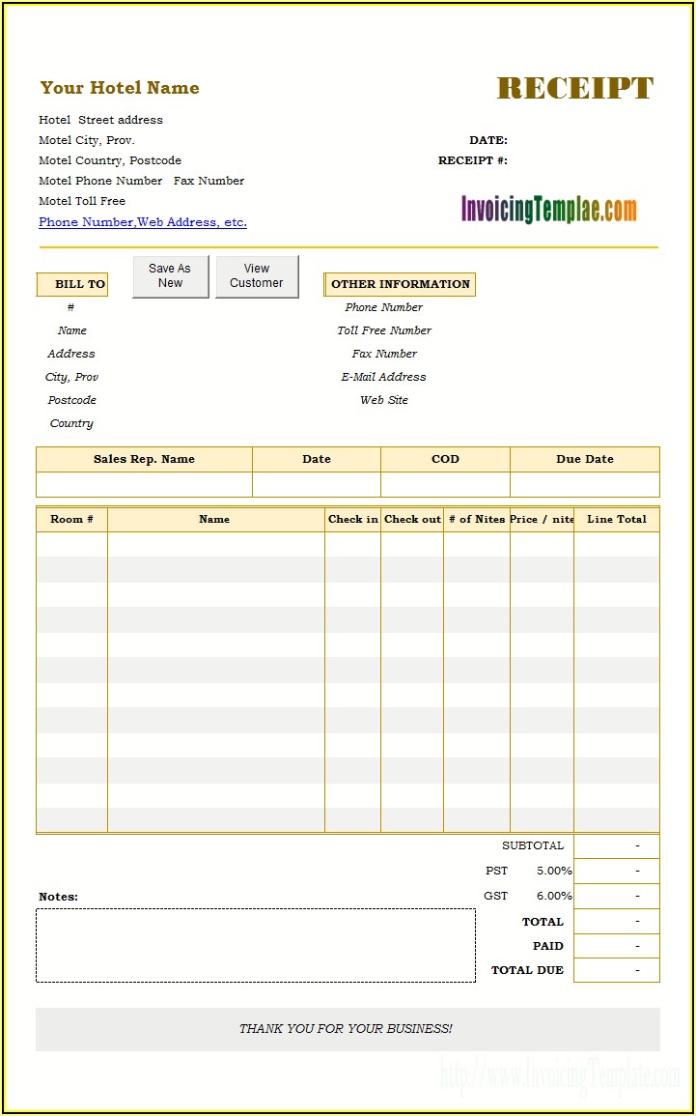Select the empty COD value cell
The height and width of the screenshot is (1116, 696).
click(445, 484)
